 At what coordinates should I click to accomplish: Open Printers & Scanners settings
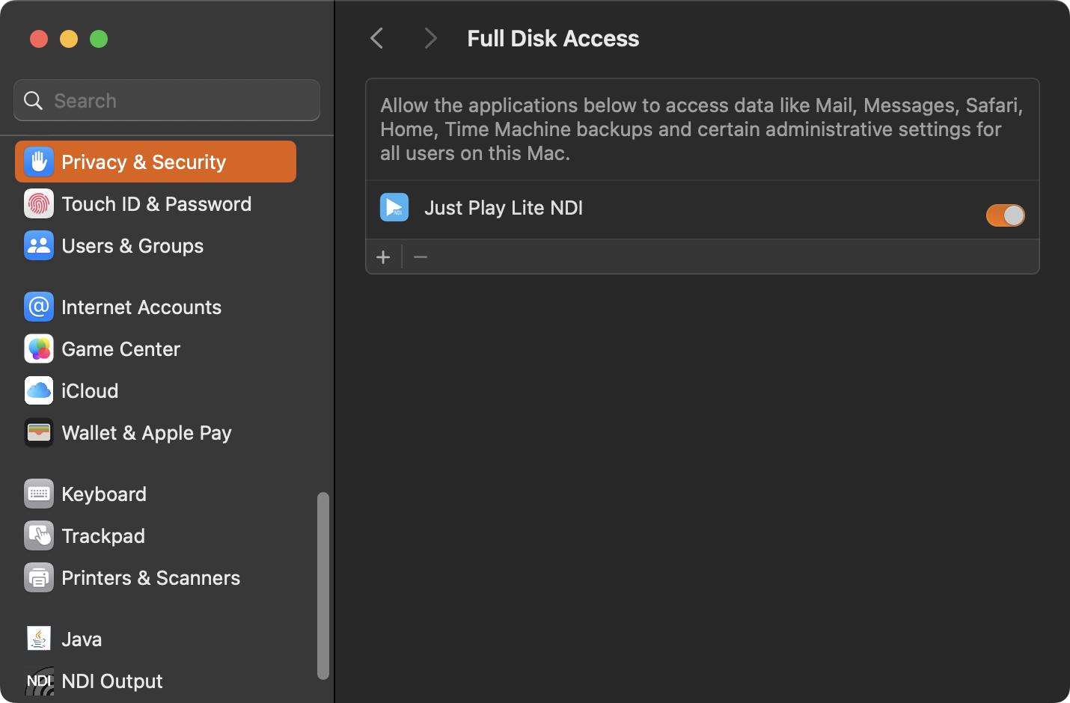click(156, 577)
